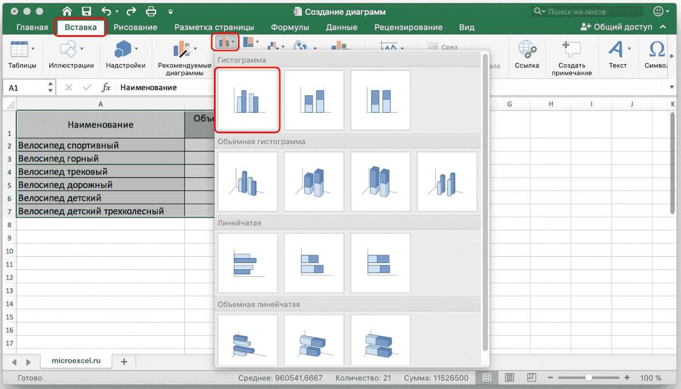The image size is (681, 389).
Task: Click the zoom slider handle in status bar
Action: [x=589, y=378]
